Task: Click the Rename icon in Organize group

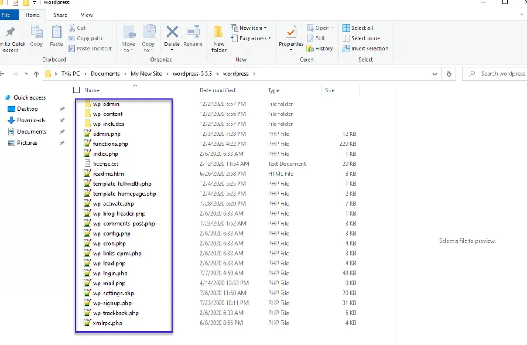Action: click(x=193, y=32)
